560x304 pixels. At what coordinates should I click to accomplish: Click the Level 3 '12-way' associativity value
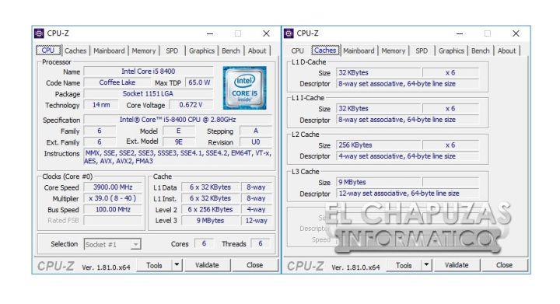pyautogui.click(x=257, y=221)
